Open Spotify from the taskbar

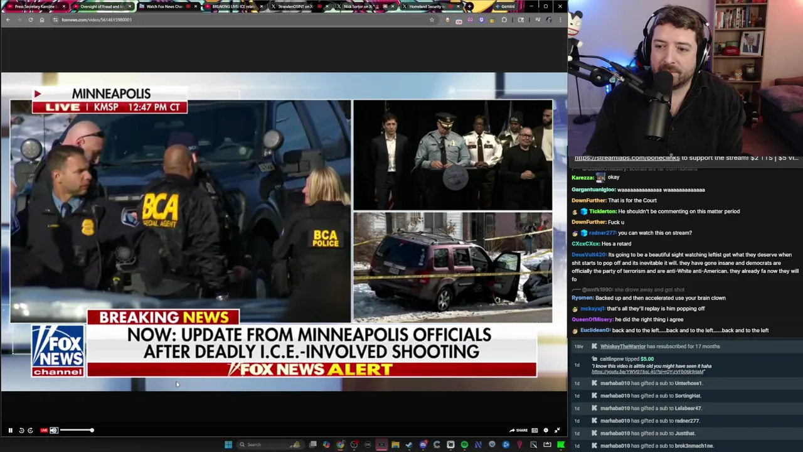(464, 444)
